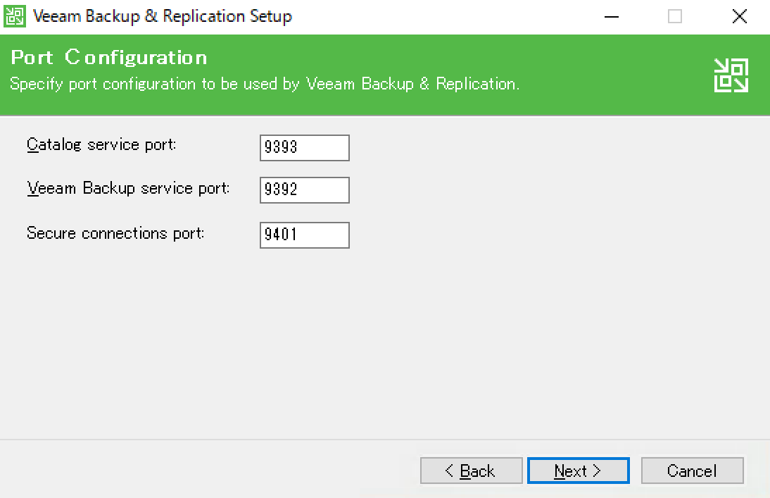
Task: Close the Veeam setup window
Action: [x=739, y=16]
